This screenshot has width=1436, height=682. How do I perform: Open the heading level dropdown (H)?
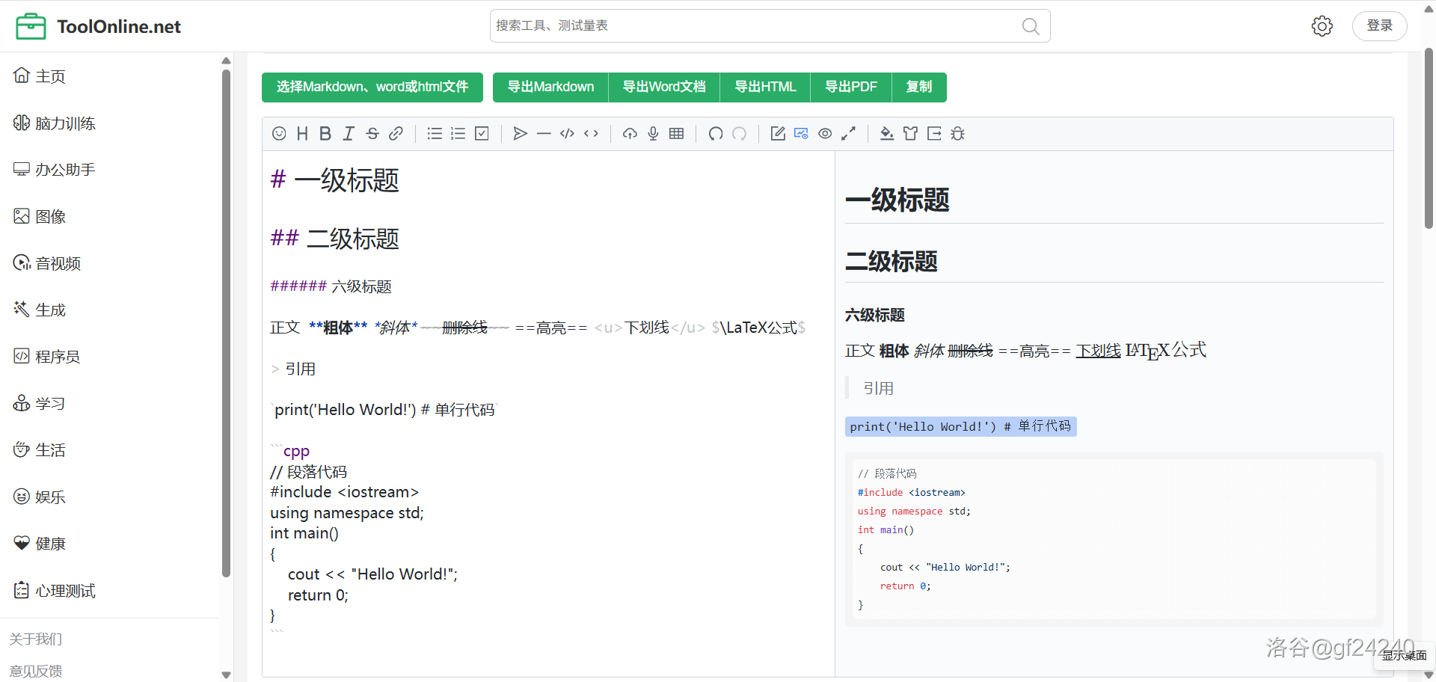(302, 134)
